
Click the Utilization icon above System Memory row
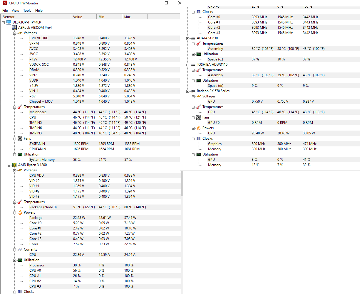[x=20, y=154]
